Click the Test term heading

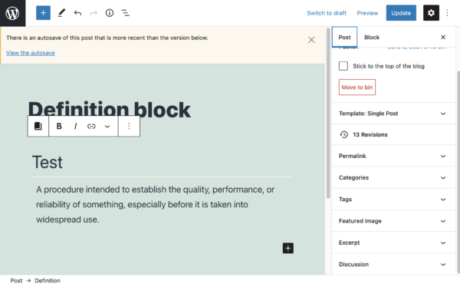48,162
